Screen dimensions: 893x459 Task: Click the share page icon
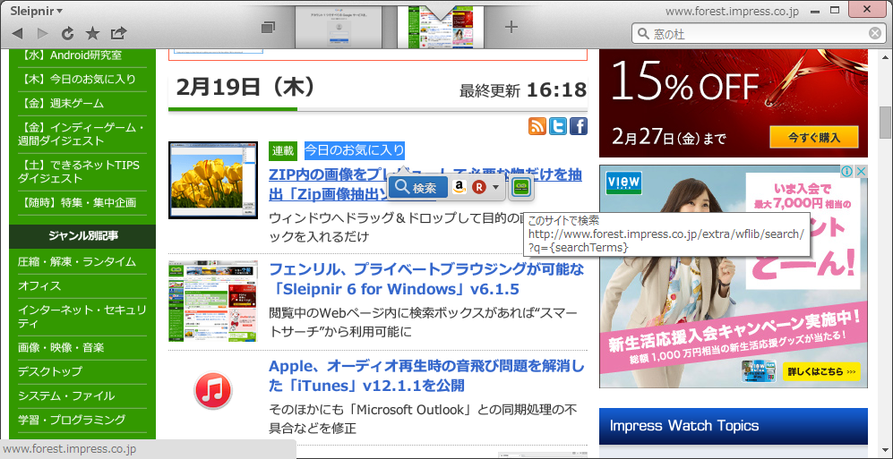click(118, 34)
